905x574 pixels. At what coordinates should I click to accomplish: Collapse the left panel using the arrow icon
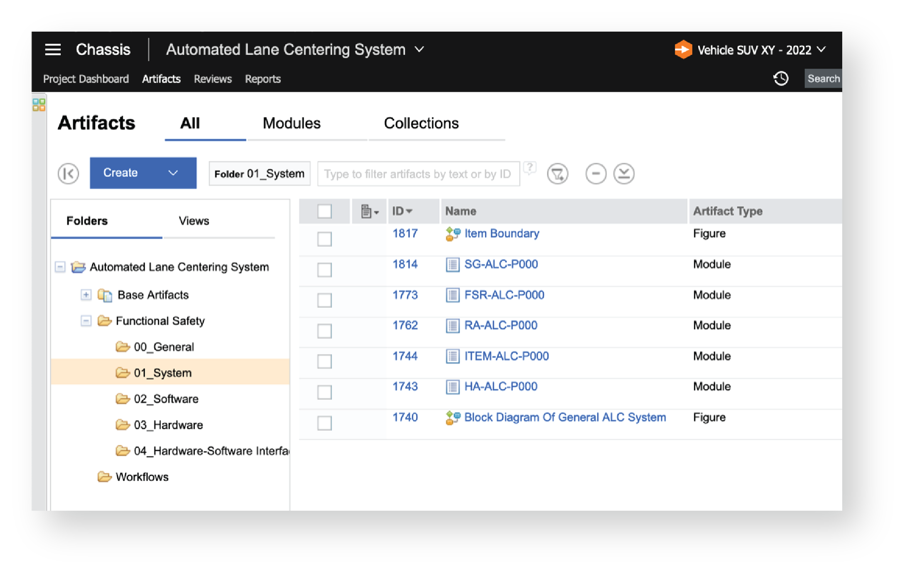pos(68,173)
